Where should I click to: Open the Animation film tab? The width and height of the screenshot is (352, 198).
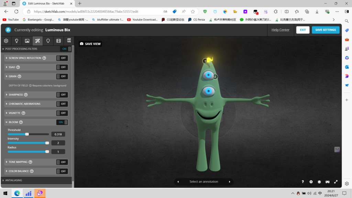tap(58, 41)
